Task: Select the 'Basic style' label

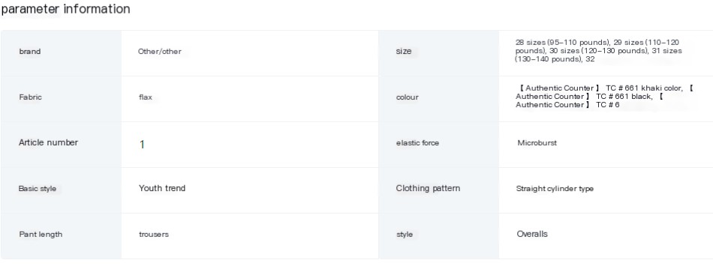Action: point(38,188)
